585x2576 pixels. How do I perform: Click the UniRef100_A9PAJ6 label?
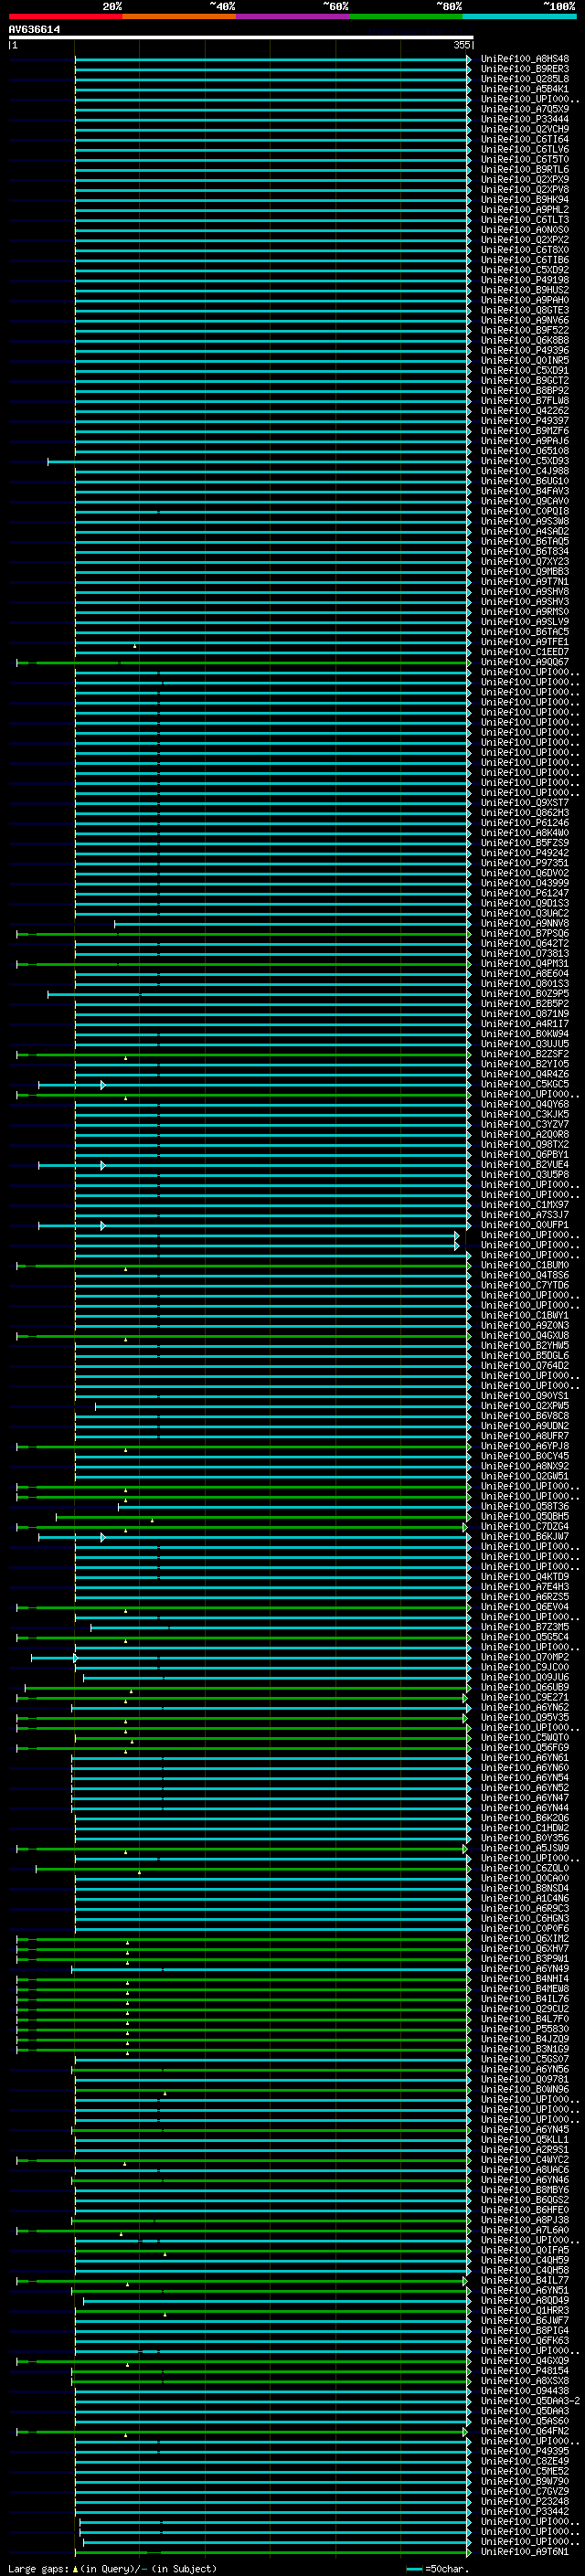(x=524, y=441)
